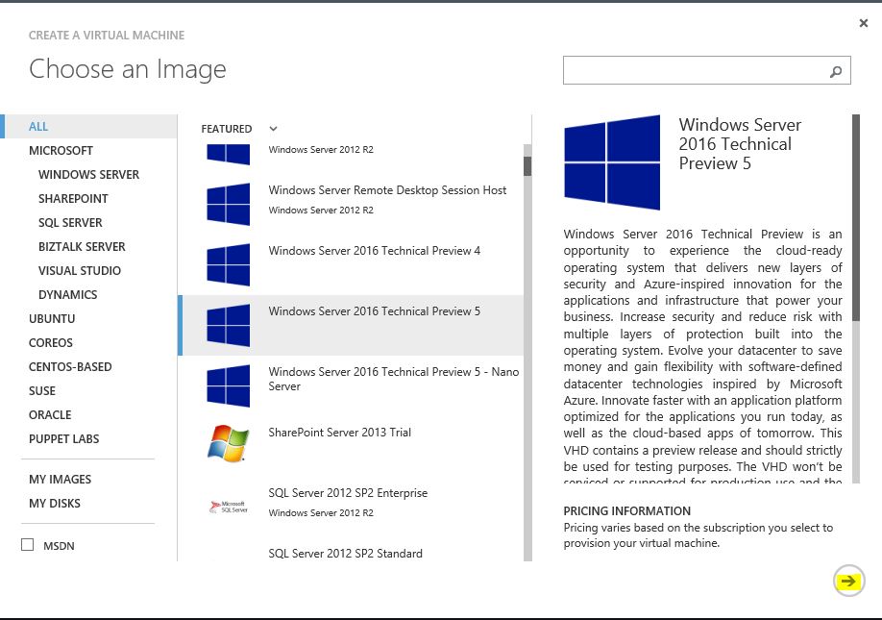Viewport: 882px width, 620px height.
Task: Click the SQL Server 2012 SP2 Enterprise logo
Action: point(229,507)
